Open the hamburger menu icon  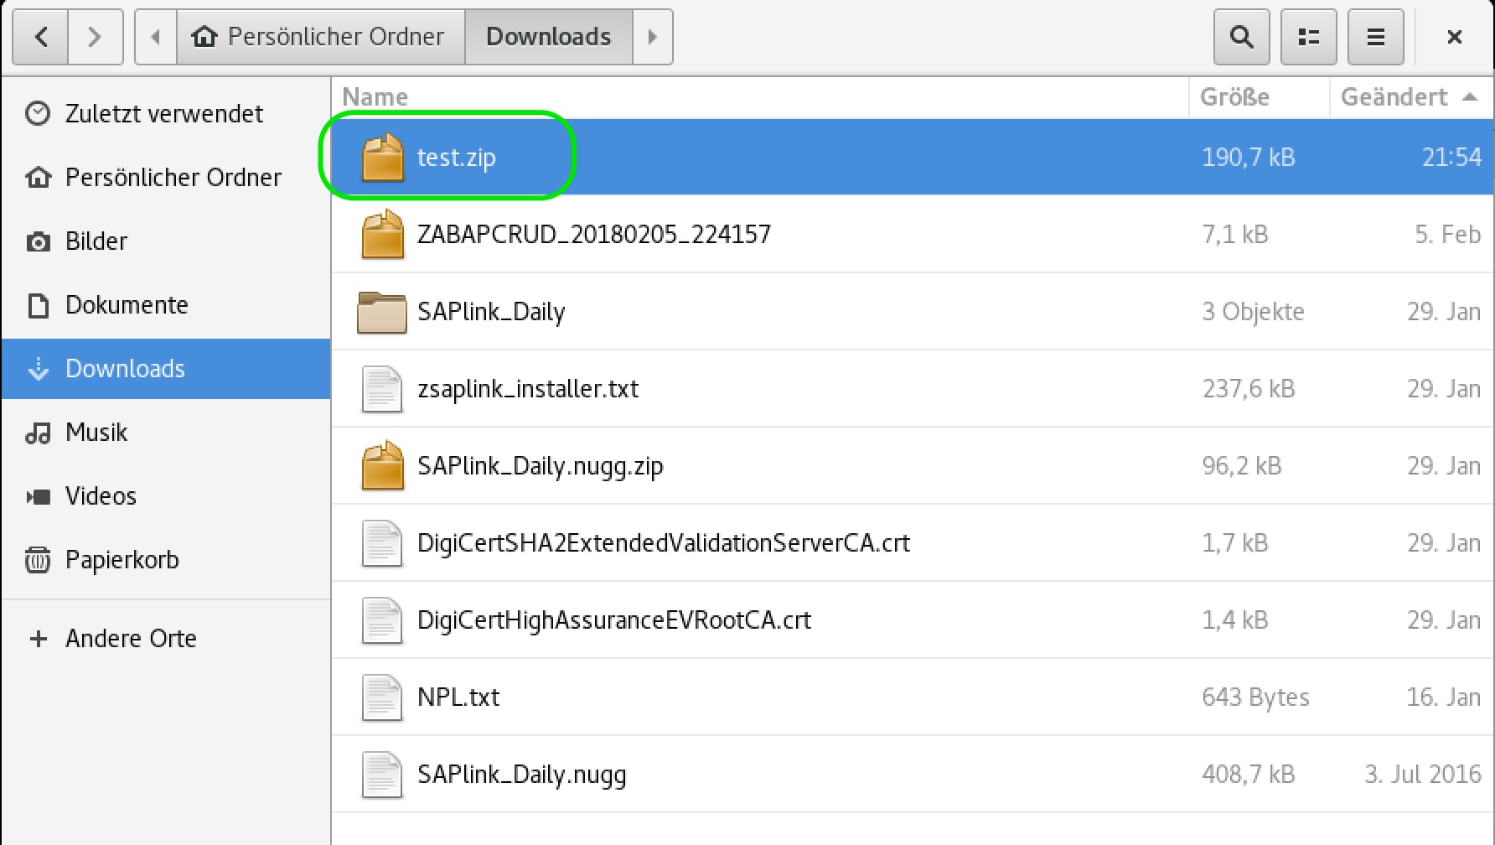click(1375, 37)
